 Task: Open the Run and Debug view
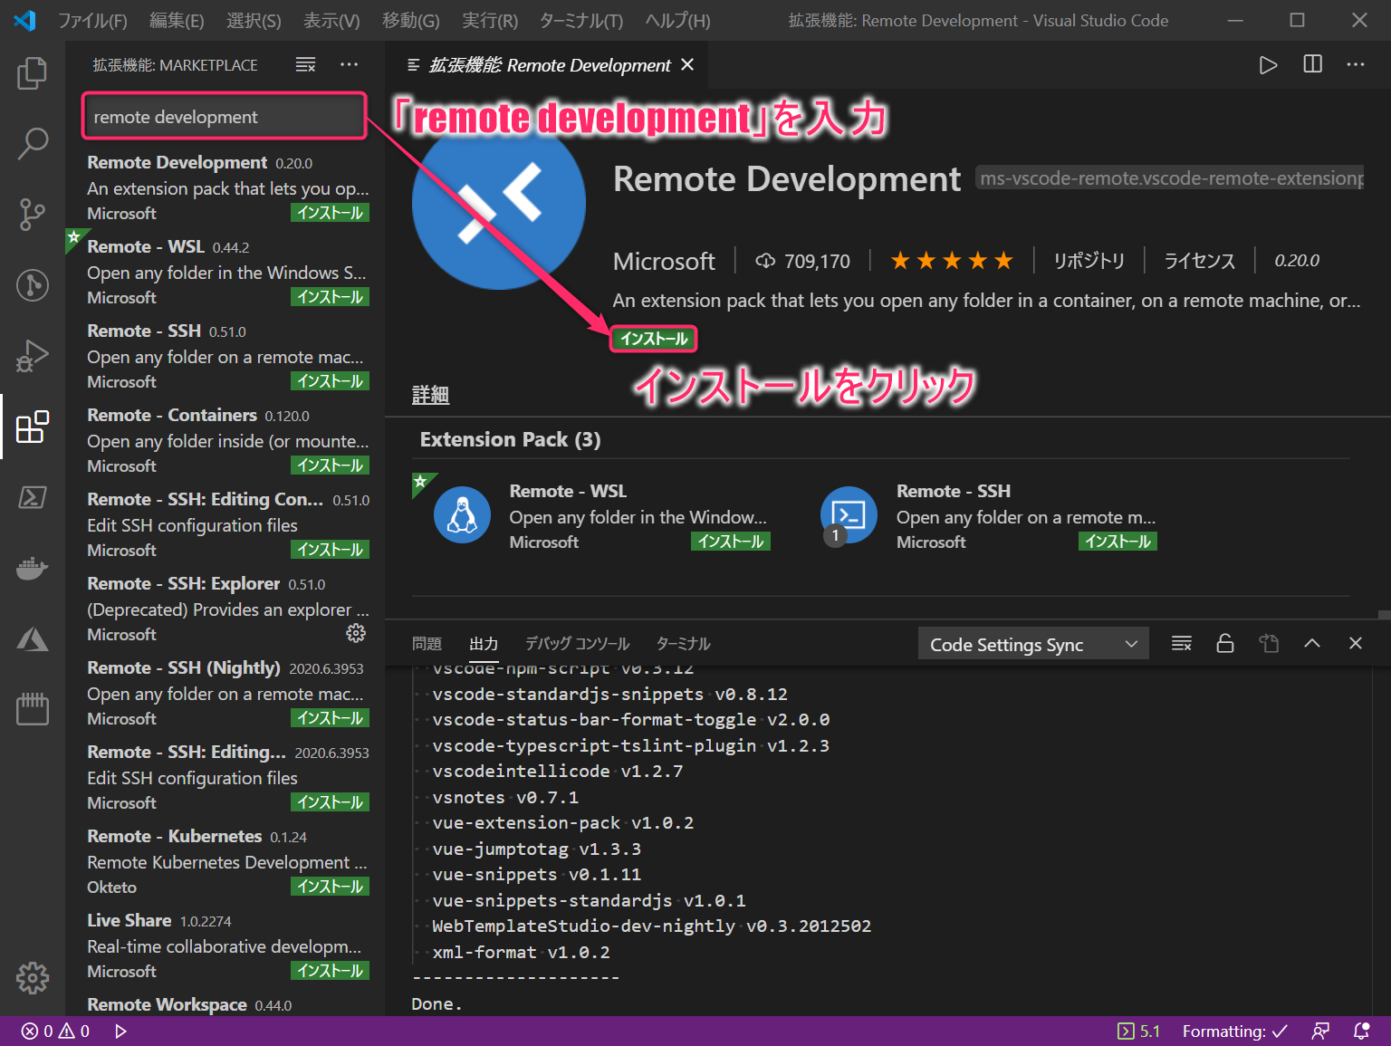point(33,356)
